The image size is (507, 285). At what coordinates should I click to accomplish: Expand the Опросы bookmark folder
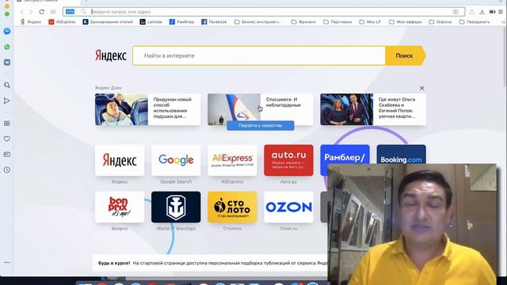pyautogui.click(x=440, y=22)
